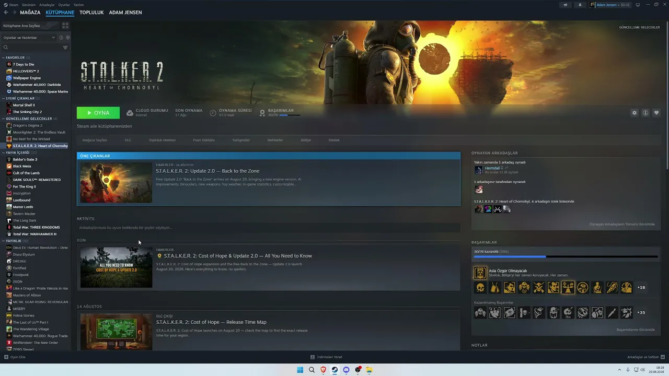Click the green OYNA play button

click(x=98, y=113)
